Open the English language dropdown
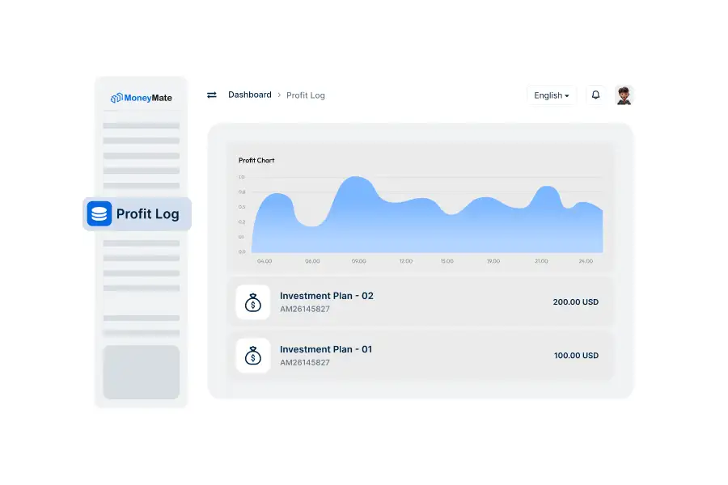Screen dimensions: 728x485 [x=552, y=95]
